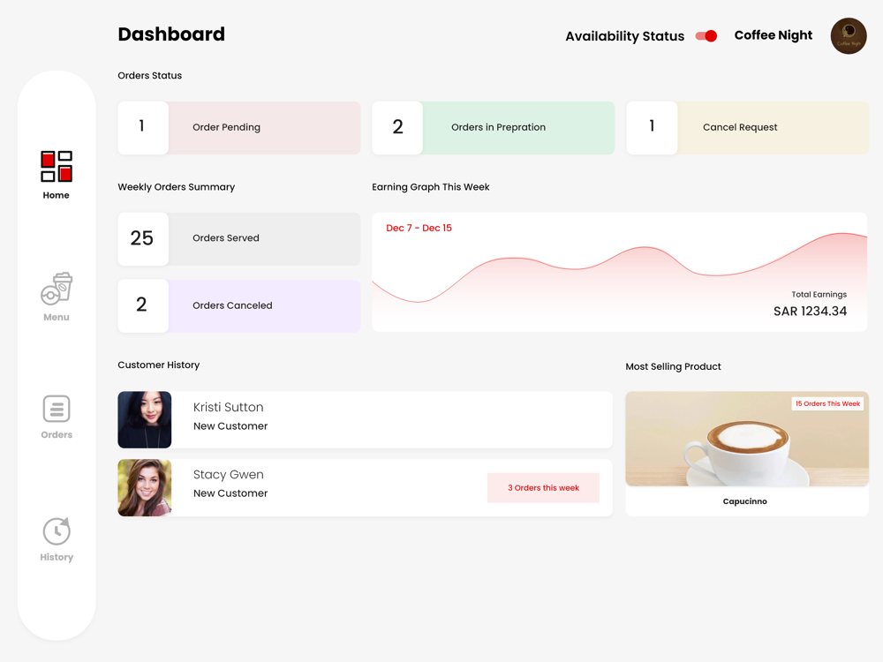Screen dimensions: 883x662
Task: Click Kristi Sutton's profile photo
Action: pos(144,419)
